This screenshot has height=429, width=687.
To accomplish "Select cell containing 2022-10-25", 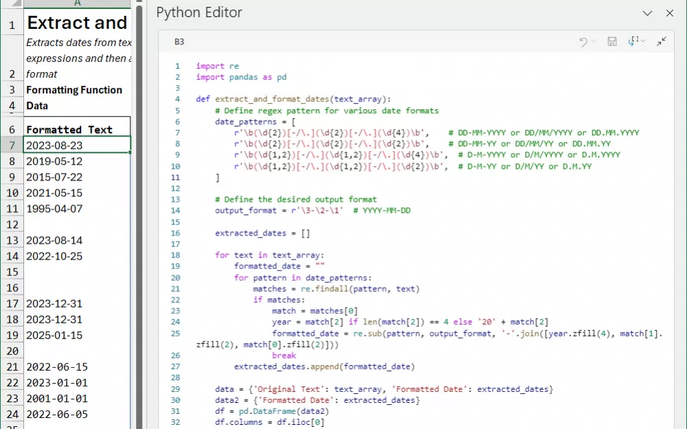I will click(77, 256).
